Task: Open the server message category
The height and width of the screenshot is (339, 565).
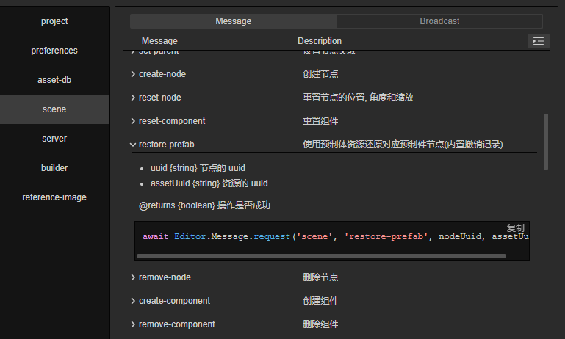Action: 54,139
